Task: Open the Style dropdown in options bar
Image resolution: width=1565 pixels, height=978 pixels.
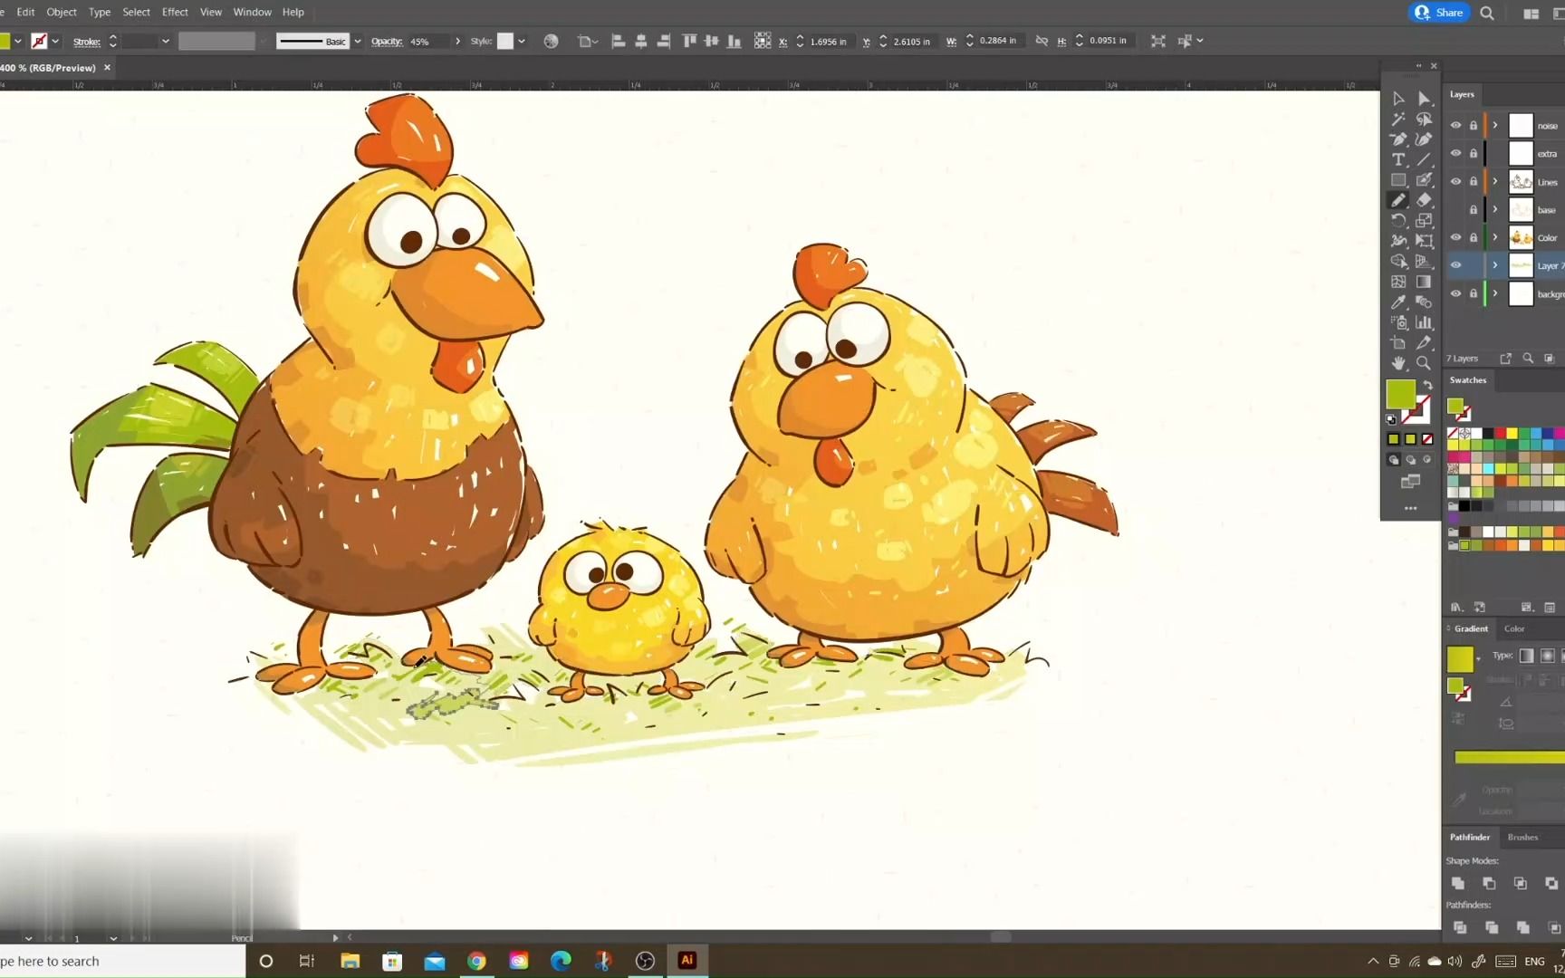Action: [x=523, y=41]
